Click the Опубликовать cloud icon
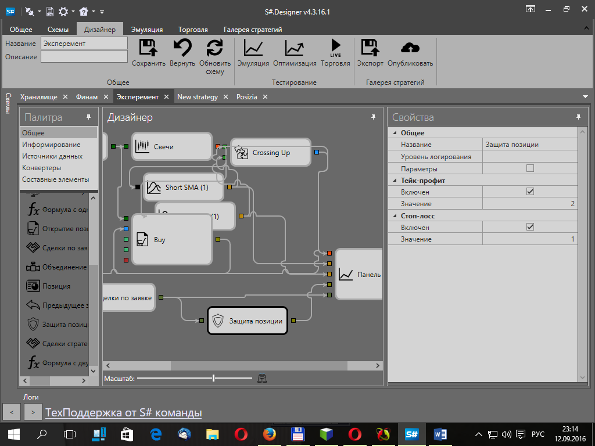 [x=410, y=48]
